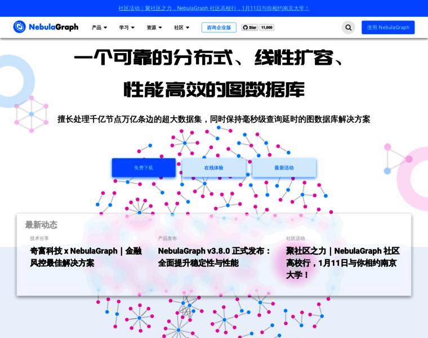Click the 使用 NebulaGraph button
Screen dimensions: 428x338
(x=388, y=27)
